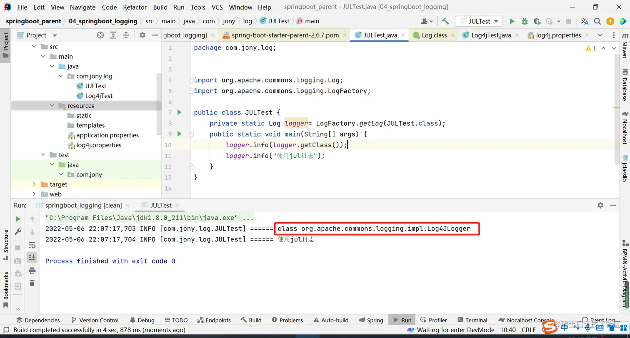Go to next highlighted error arrow
Screen dimensions: 630x338
tap(614, 48)
